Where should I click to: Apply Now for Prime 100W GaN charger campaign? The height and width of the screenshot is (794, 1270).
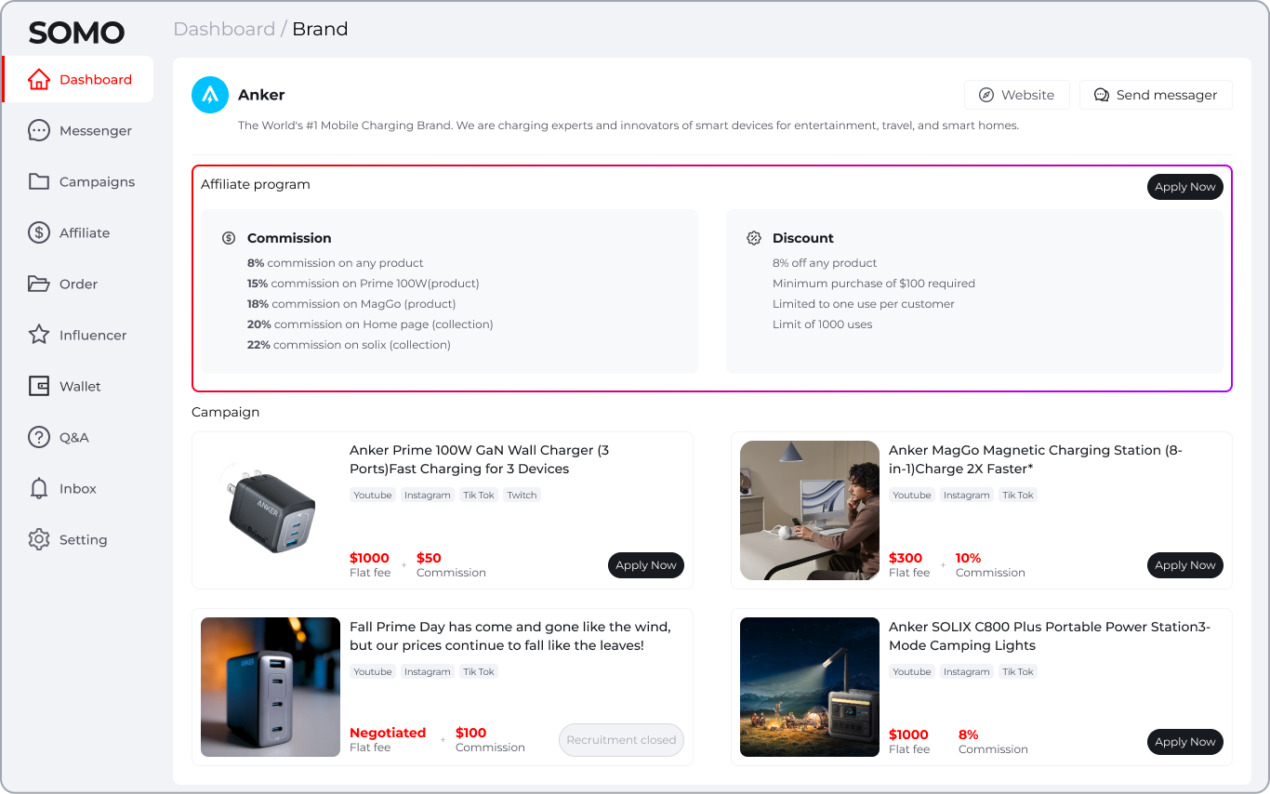[645, 565]
